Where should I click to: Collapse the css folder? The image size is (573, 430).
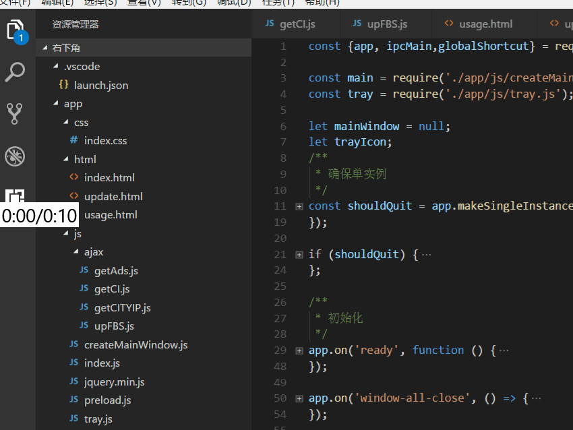(x=66, y=122)
